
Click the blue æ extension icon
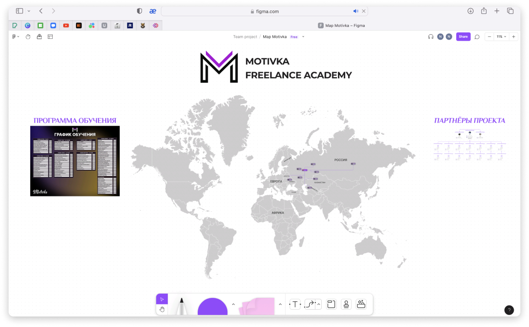[153, 11]
